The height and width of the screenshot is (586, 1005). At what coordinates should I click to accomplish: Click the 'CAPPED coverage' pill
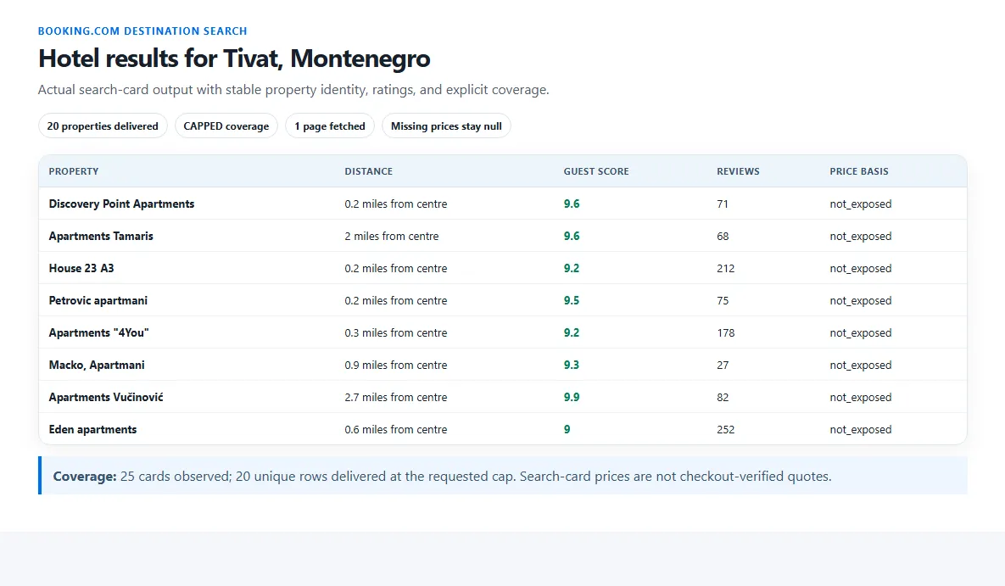click(x=226, y=126)
